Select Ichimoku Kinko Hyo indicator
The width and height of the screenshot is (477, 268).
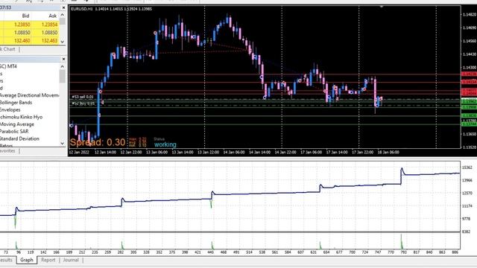tap(21, 117)
